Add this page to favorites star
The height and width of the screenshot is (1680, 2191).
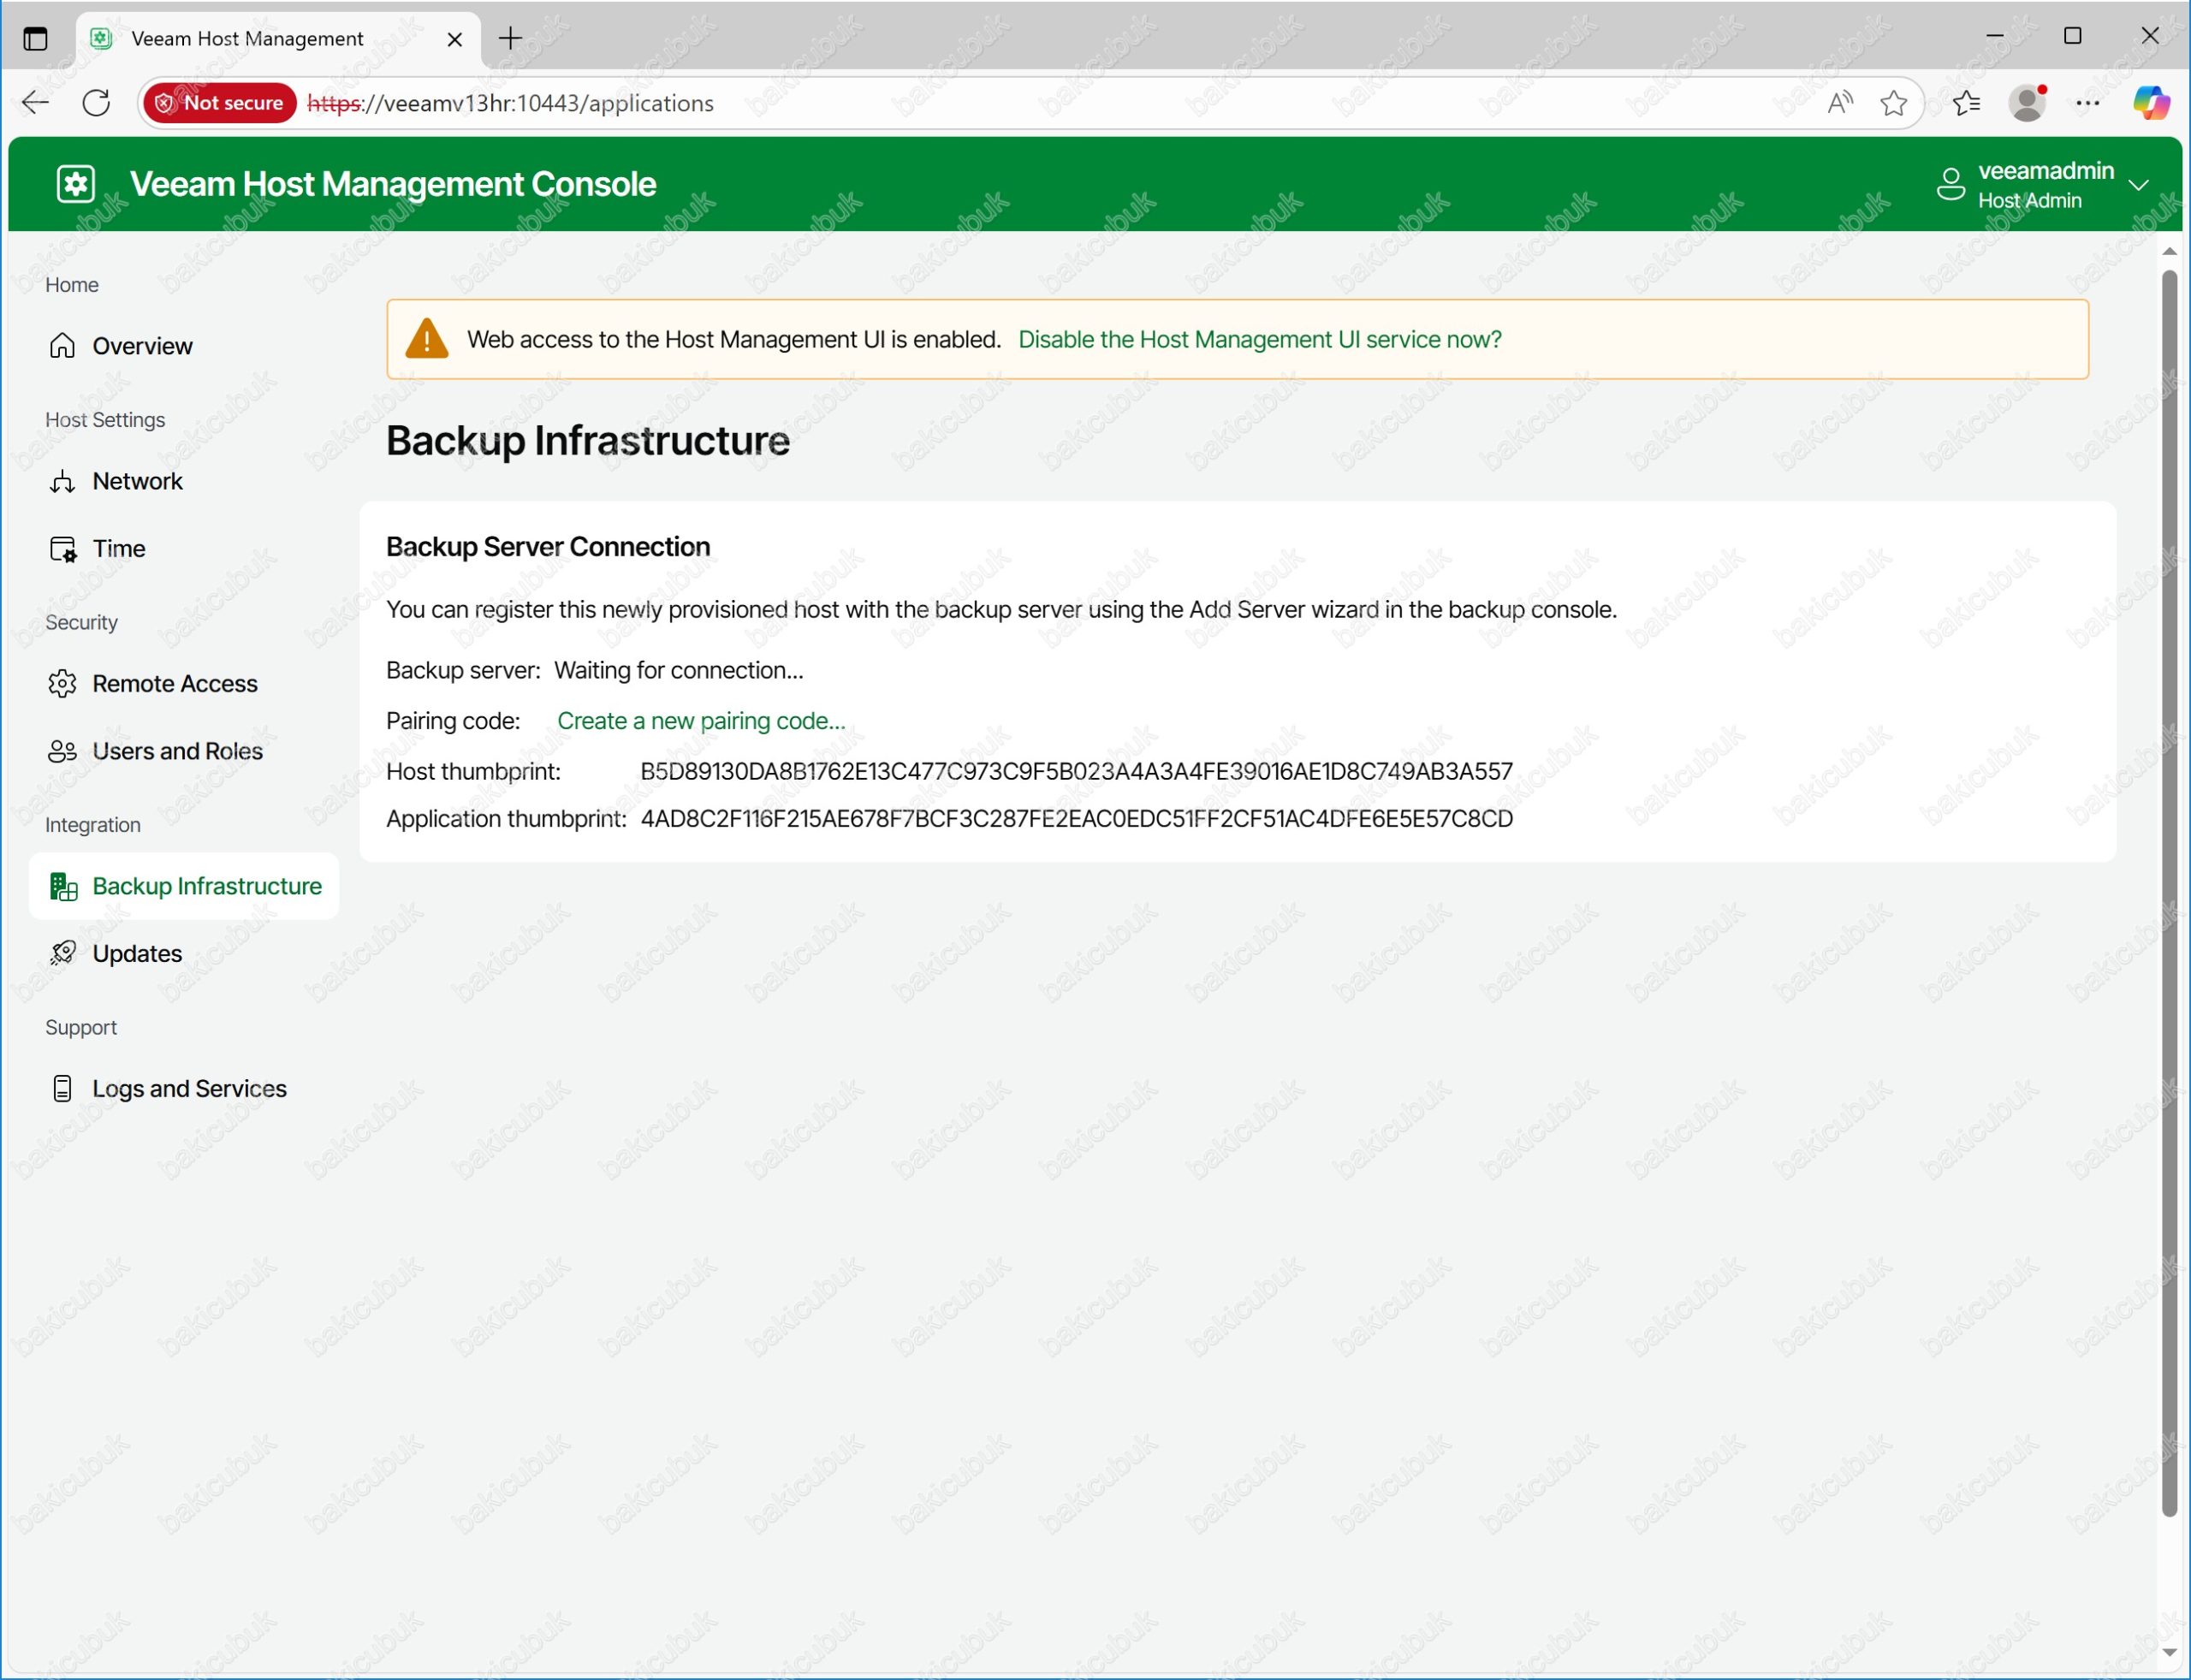click(x=1892, y=103)
